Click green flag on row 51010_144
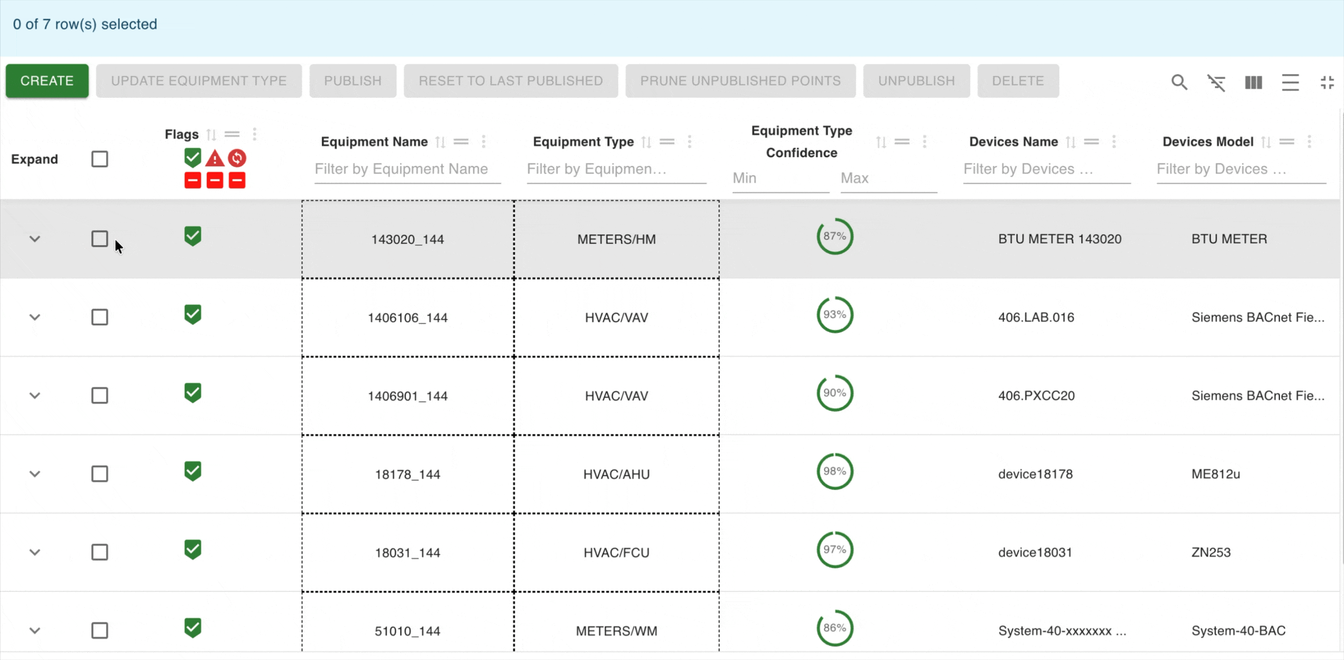The width and height of the screenshot is (1344, 660). click(x=193, y=627)
